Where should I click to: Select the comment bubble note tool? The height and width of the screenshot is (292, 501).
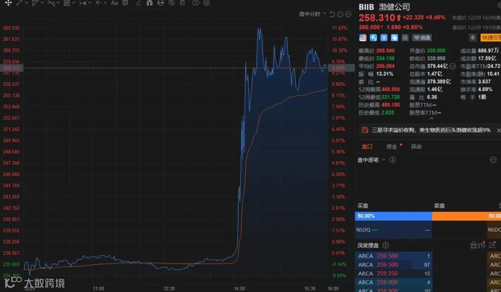coord(126,3)
